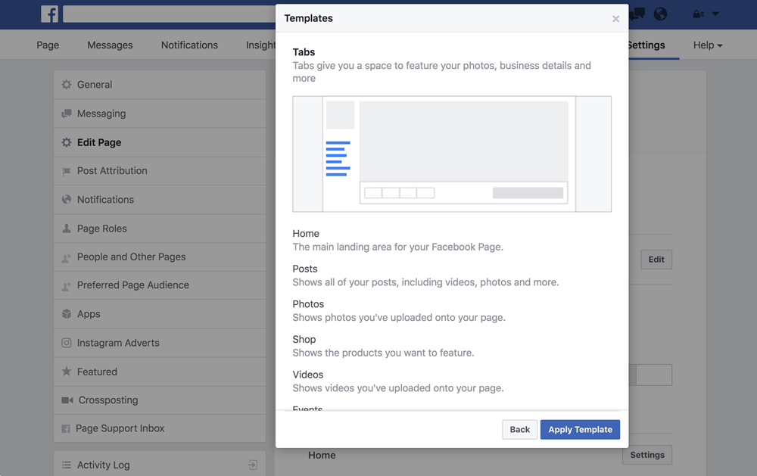Viewport: 757px width, 476px height.
Task: Select Edit Page in the sidebar
Action: coord(160,142)
